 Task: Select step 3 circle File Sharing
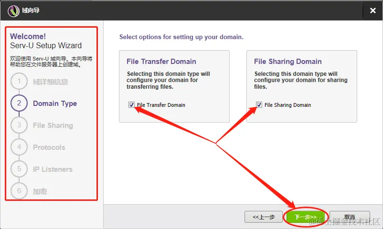point(19,125)
